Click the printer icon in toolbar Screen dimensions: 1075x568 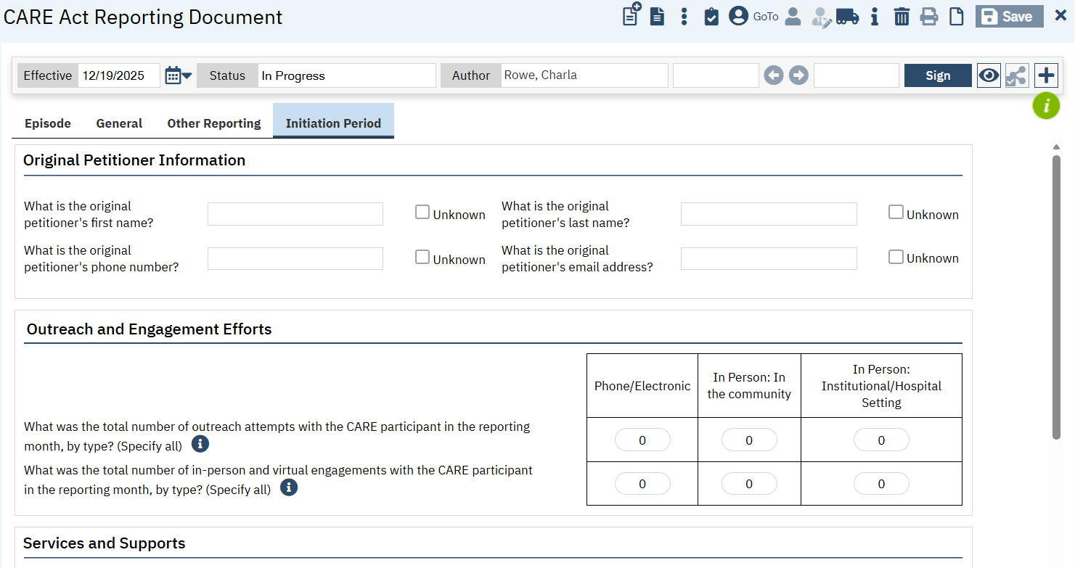929,17
